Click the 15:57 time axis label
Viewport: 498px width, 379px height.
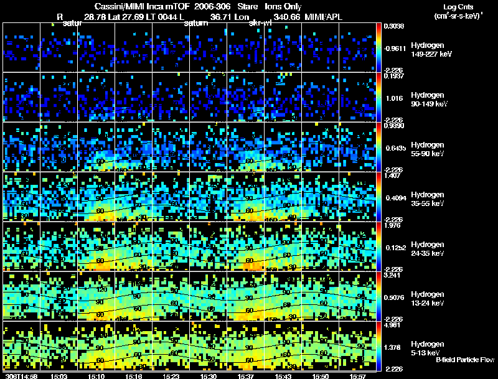click(358, 377)
